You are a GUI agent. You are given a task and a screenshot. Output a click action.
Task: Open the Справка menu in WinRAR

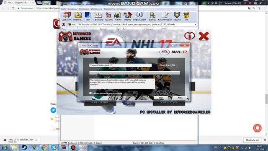(121, 9)
